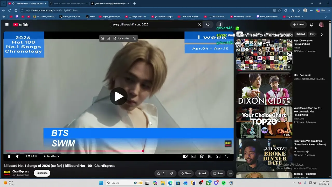Open 'Your Choice Chart no. 31' video title
This screenshot has width=332, height=187.
click(308, 111)
